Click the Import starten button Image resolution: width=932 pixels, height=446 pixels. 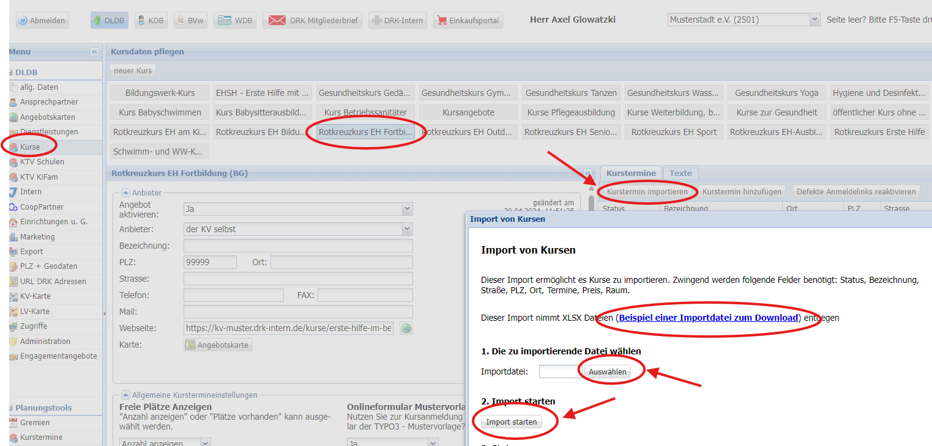pos(511,422)
